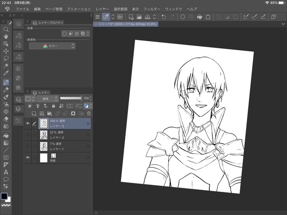The width and height of the screenshot is (287, 215).
Task: Pick the black main color swatch
Action: (x=4, y=196)
